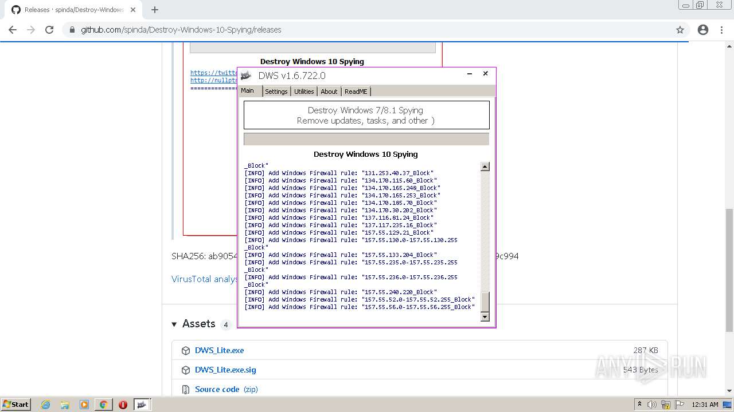Click the nullptr link behind DWS window
Screen dimensions: 734x412
coord(214,80)
